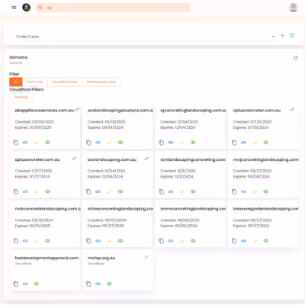Open link icon on mskconcretelandscaping card
The width and height of the screenshot is (305, 305).
point(25,241)
